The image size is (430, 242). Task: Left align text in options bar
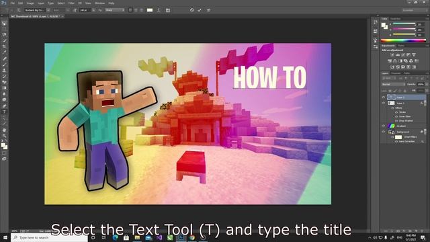pyautogui.click(x=130, y=10)
